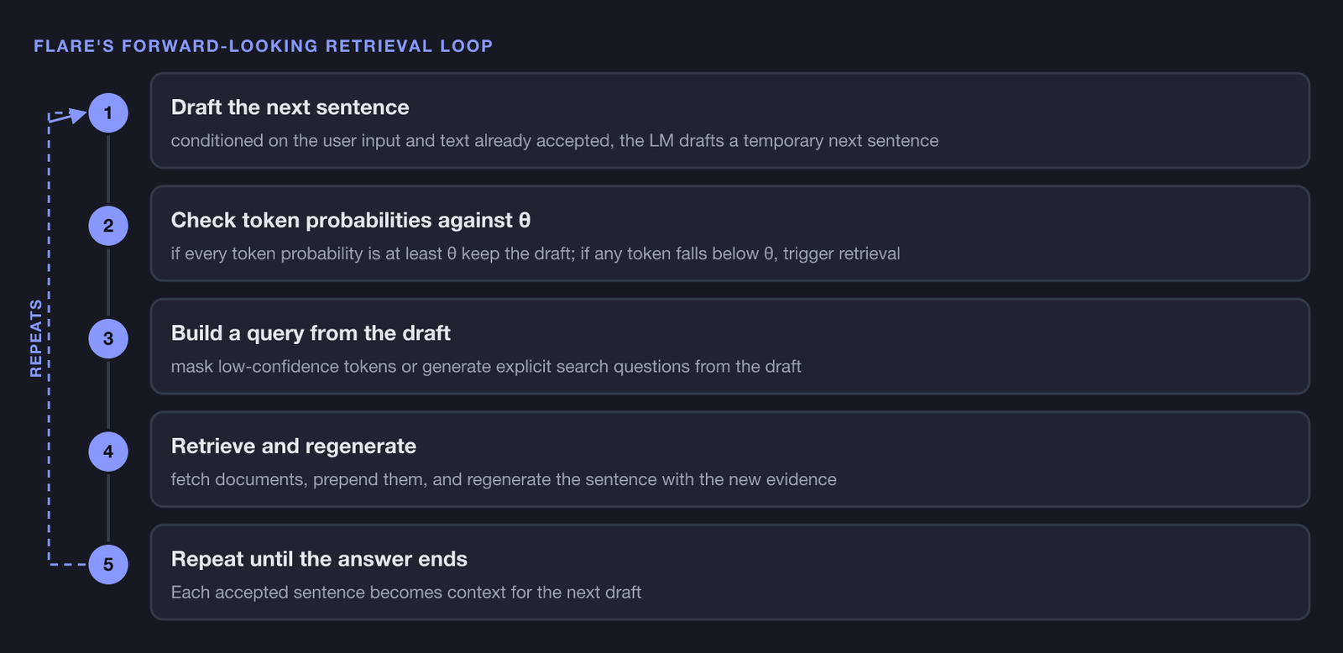Select the step 3 numbered circle

click(x=108, y=338)
